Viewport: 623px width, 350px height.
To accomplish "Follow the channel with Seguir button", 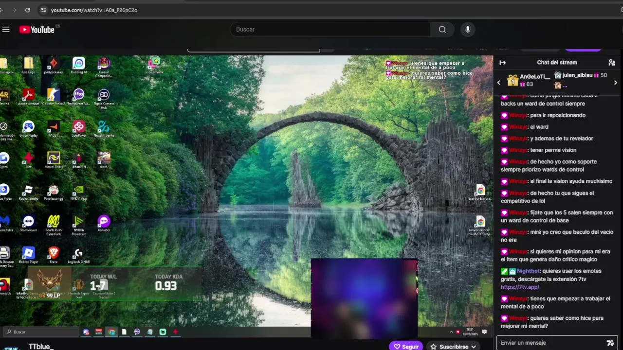I will click(x=406, y=347).
